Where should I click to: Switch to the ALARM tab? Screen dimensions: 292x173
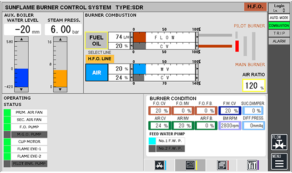(x=279, y=41)
